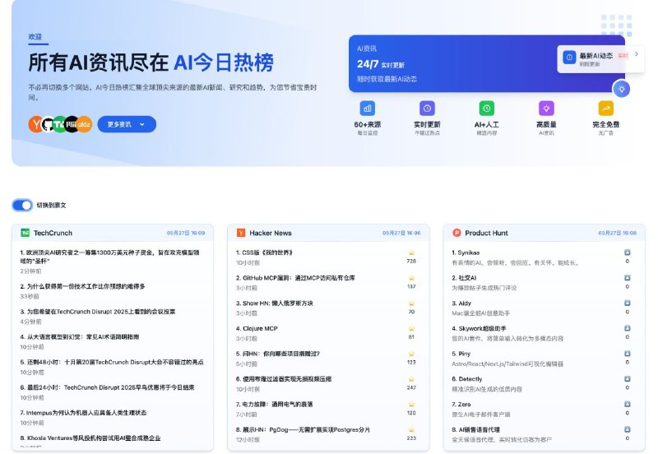
Task: Click the 728 points count
Action: [x=411, y=261]
